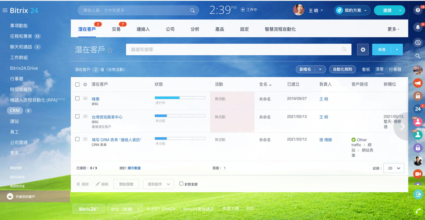Switch to 公司 tab
This screenshot has width=425, height=220.
point(170,29)
